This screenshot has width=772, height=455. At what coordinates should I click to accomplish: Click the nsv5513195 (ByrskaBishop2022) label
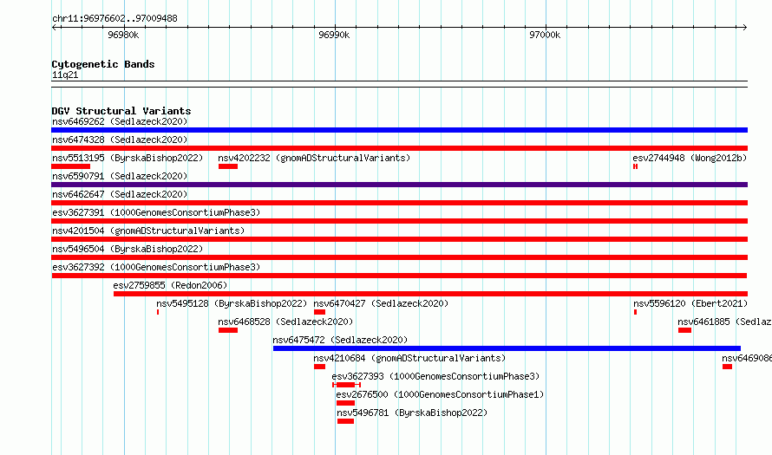pos(128,158)
